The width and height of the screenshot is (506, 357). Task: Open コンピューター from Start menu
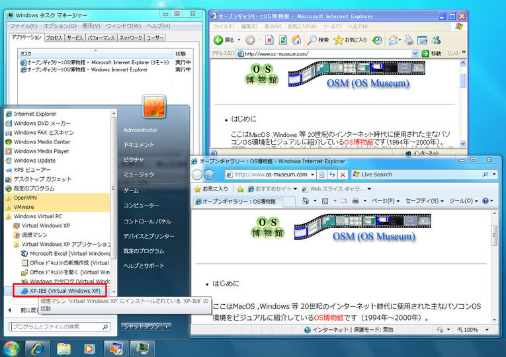click(x=141, y=205)
